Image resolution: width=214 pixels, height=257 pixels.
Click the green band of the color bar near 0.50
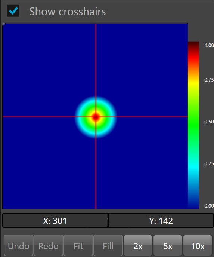tap(193, 122)
